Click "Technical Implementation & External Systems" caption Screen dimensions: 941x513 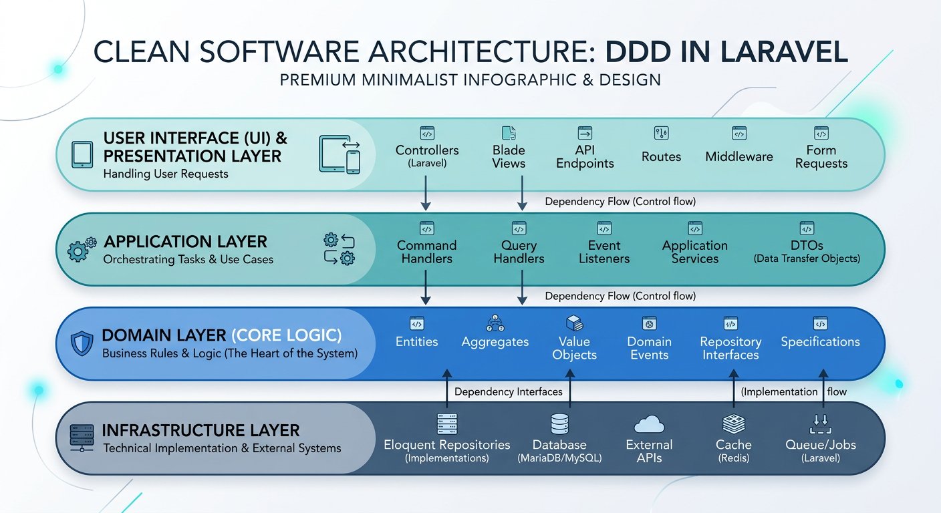223,448
